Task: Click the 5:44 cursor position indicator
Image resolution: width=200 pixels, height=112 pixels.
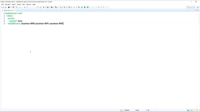Action: [x=148, y=110]
